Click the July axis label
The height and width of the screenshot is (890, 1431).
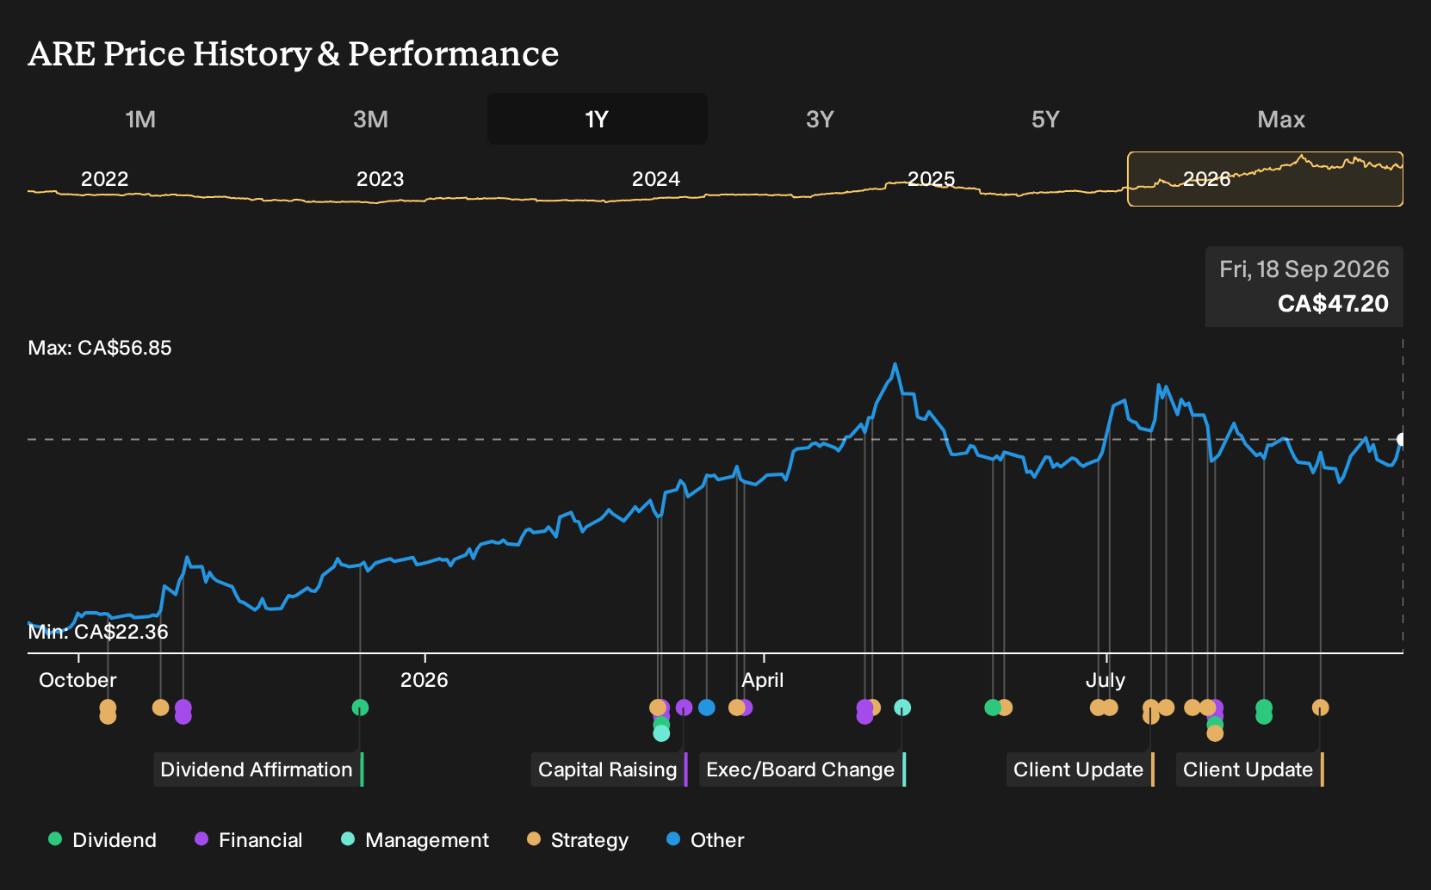click(1106, 680)
